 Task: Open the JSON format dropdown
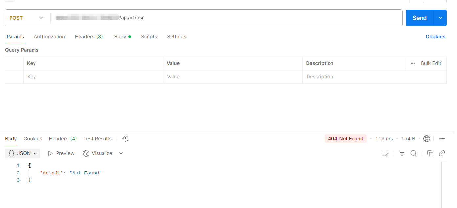pos(23,153)
